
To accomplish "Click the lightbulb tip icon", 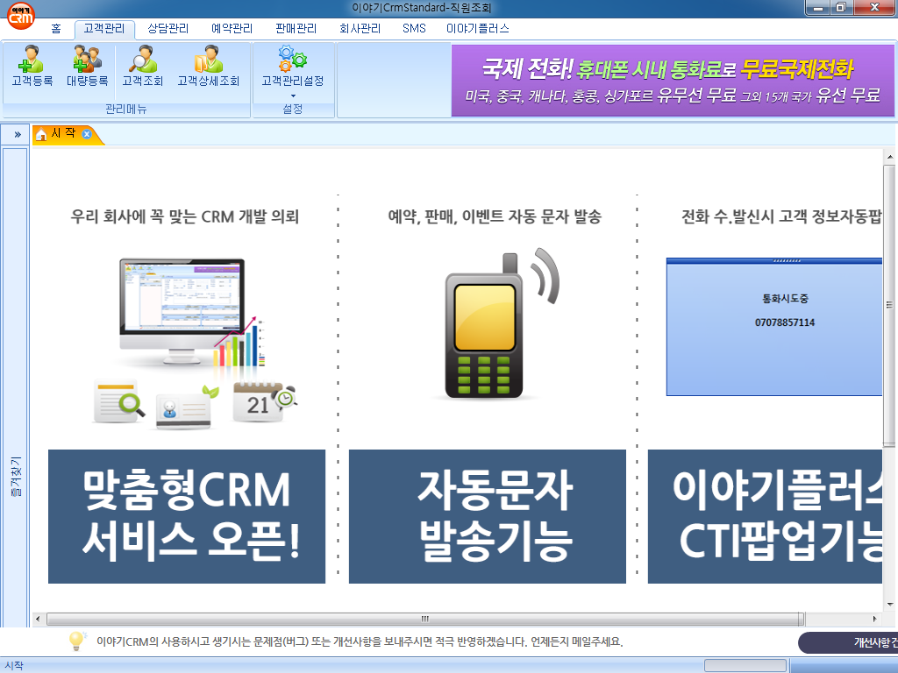I will (77, 641).
